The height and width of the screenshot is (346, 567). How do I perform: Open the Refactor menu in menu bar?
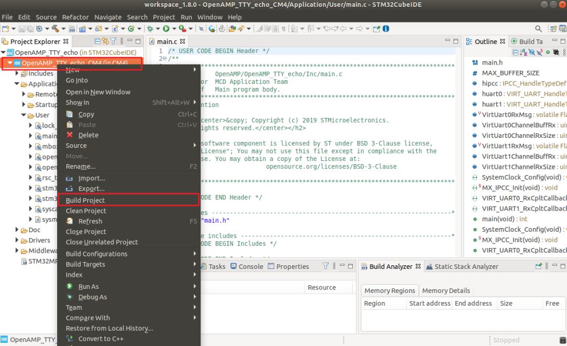(75, 17)
